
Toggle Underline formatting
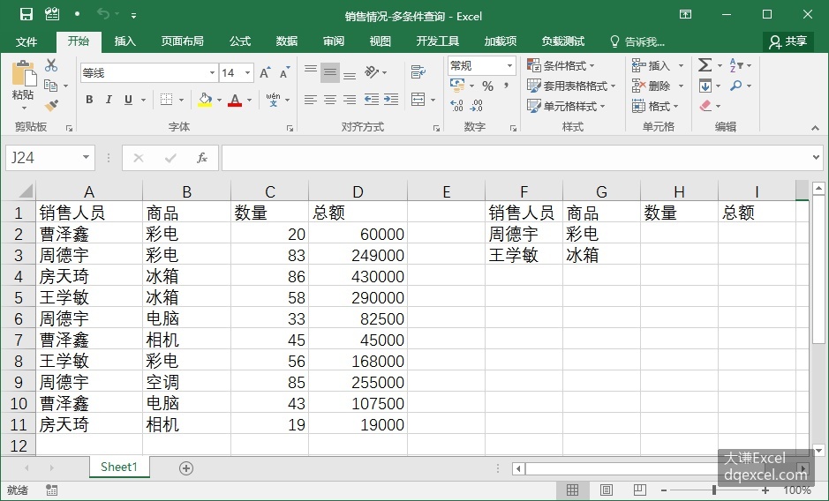[129, 100]
